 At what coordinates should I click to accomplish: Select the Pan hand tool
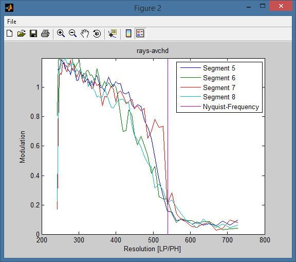(x=85, y=33)
